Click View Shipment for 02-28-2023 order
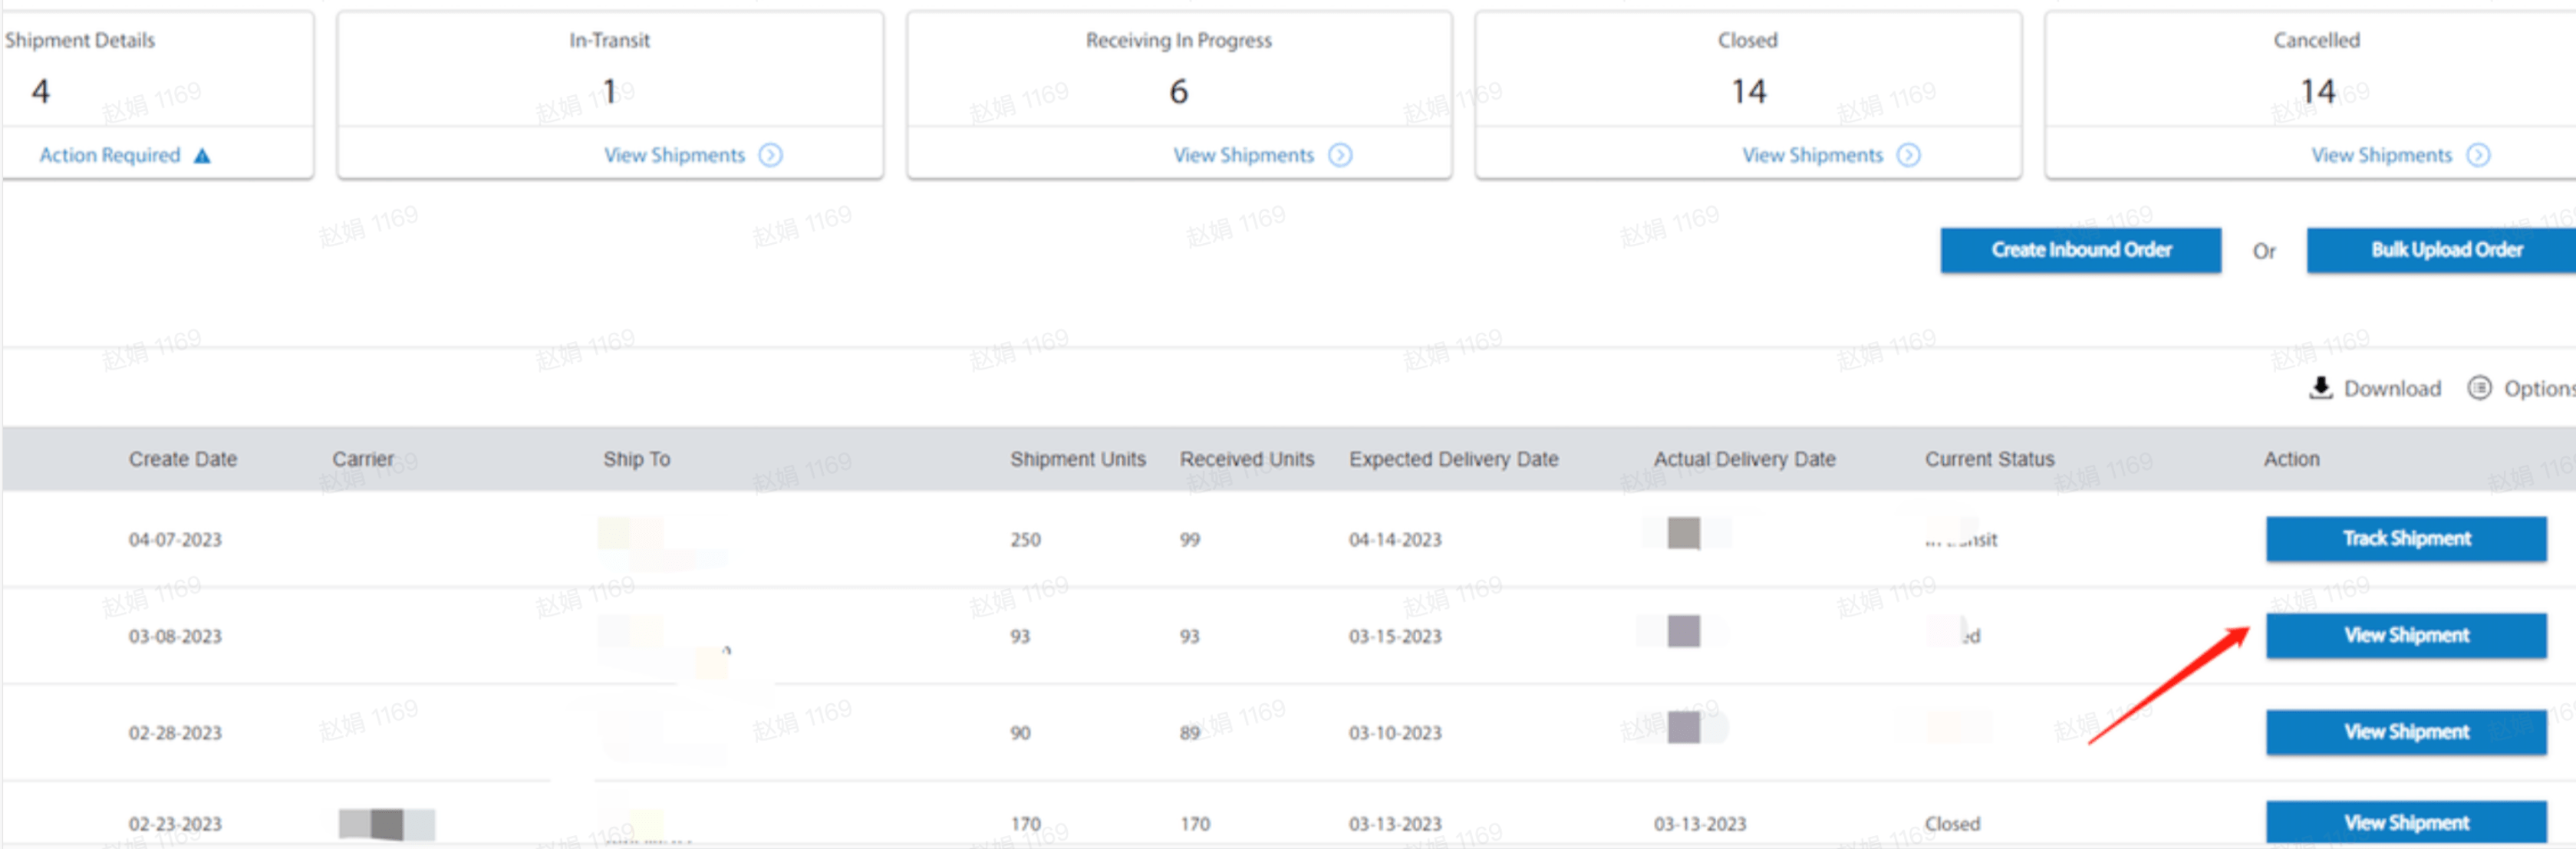This screenshot has height=849, width=2576. (2405, 732)
